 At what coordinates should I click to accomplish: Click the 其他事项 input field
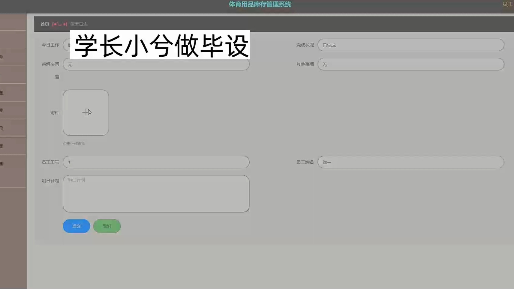coord(411,64)
